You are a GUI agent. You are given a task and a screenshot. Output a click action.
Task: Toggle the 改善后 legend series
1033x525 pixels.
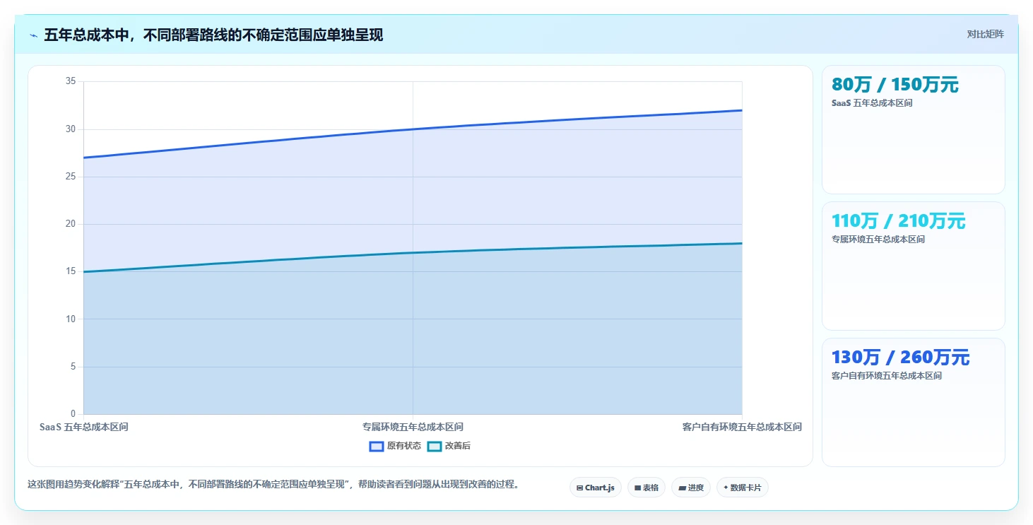(449, 446)
